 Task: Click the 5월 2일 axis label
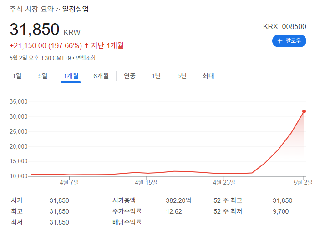point(303,182)
